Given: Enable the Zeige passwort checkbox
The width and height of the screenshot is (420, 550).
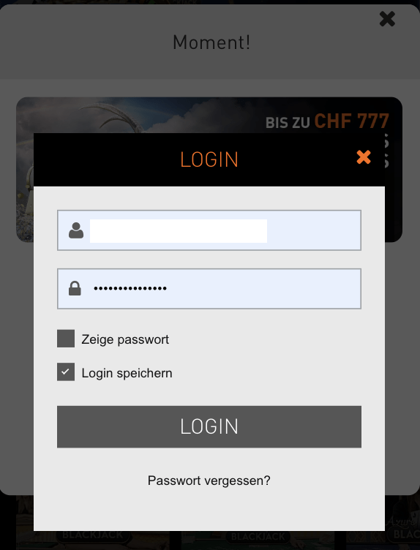Looking at the screenshot, I should (66, 339).
